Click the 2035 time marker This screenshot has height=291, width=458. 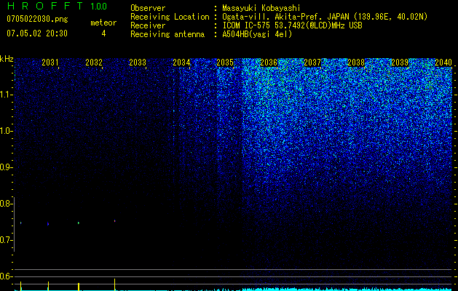tap(225, 63)
